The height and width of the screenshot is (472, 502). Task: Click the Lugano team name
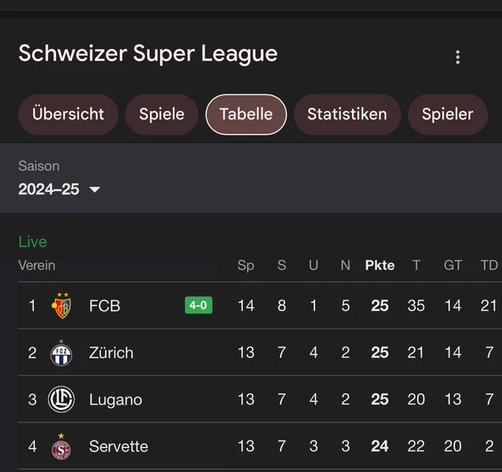116,400
